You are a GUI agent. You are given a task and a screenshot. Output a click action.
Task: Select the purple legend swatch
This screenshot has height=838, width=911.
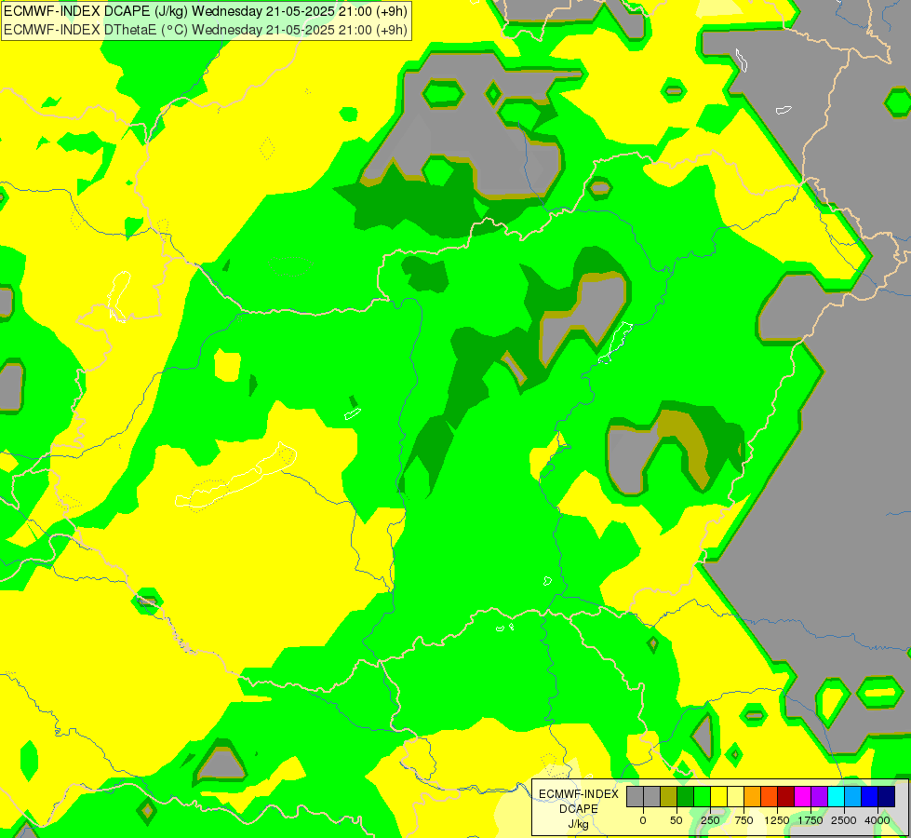click(x=820, y=796)
